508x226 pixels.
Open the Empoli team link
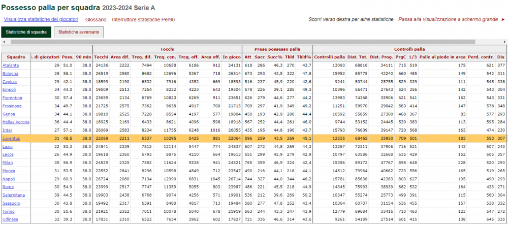point(9,90)
